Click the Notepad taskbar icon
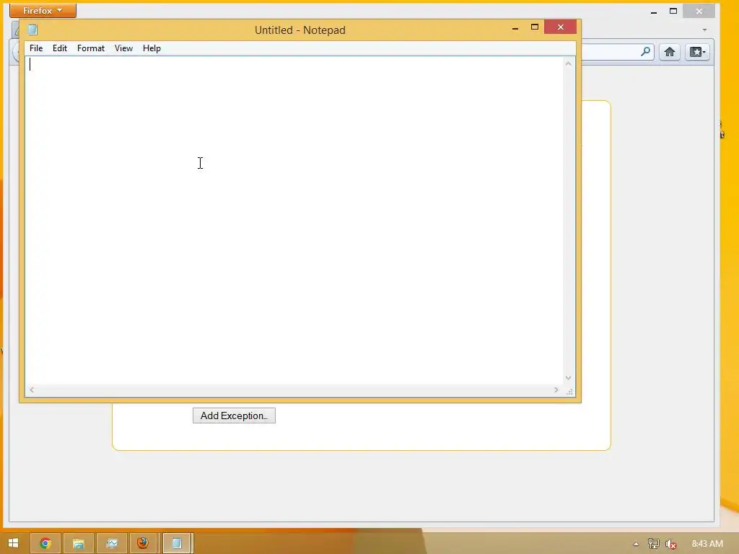Image resolution: width=739 pixels, height=554 pixels. tap(178, 543)
